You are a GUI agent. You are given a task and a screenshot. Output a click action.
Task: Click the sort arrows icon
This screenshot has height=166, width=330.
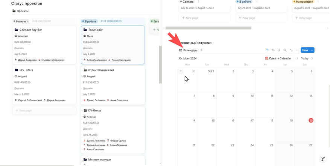273,50
